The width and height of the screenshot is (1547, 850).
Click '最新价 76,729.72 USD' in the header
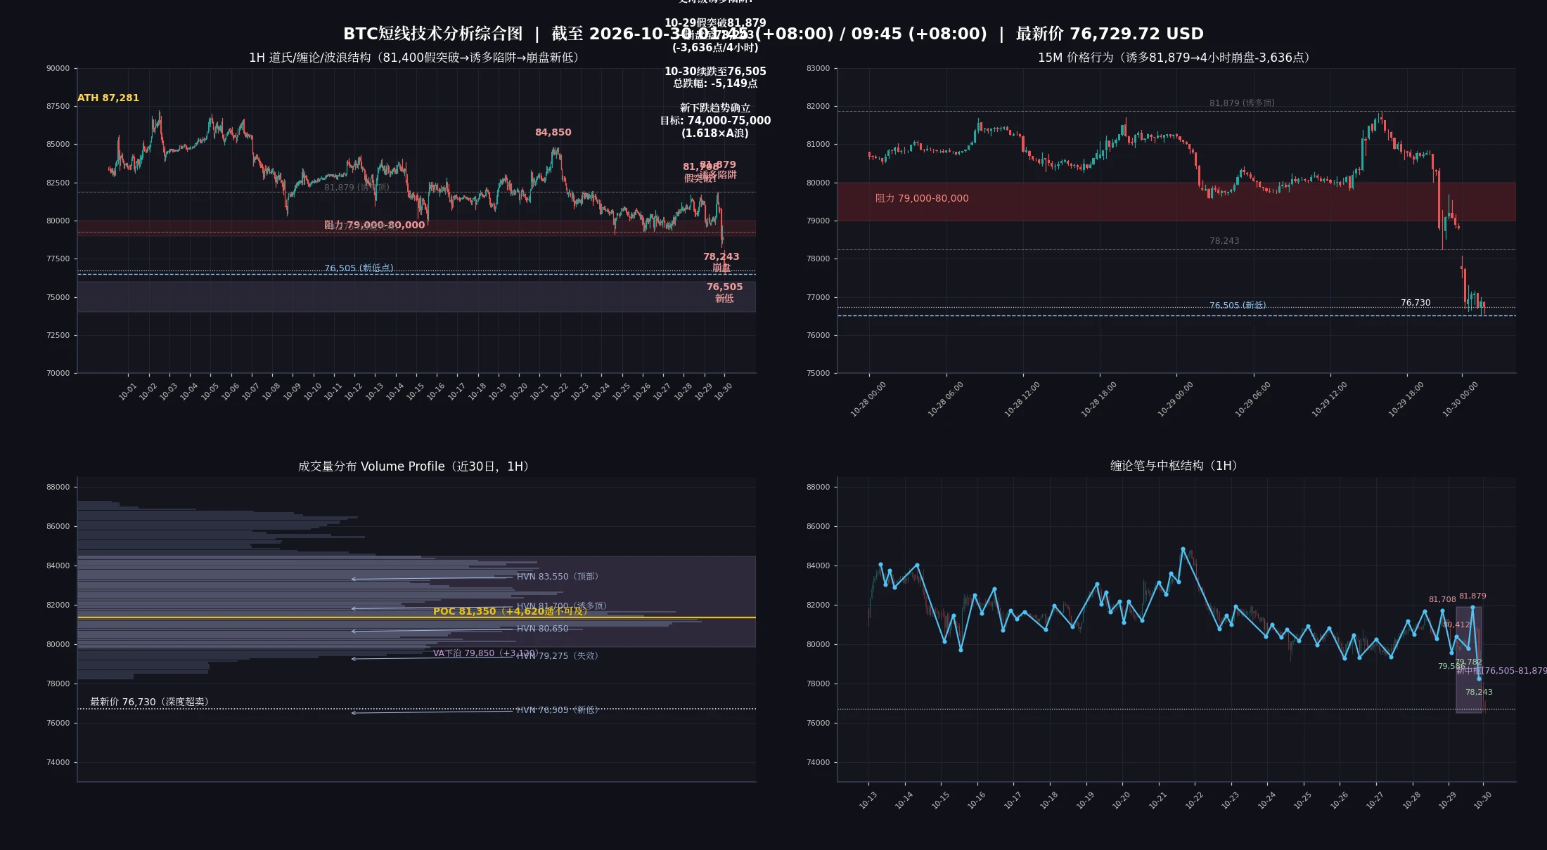1110,34
